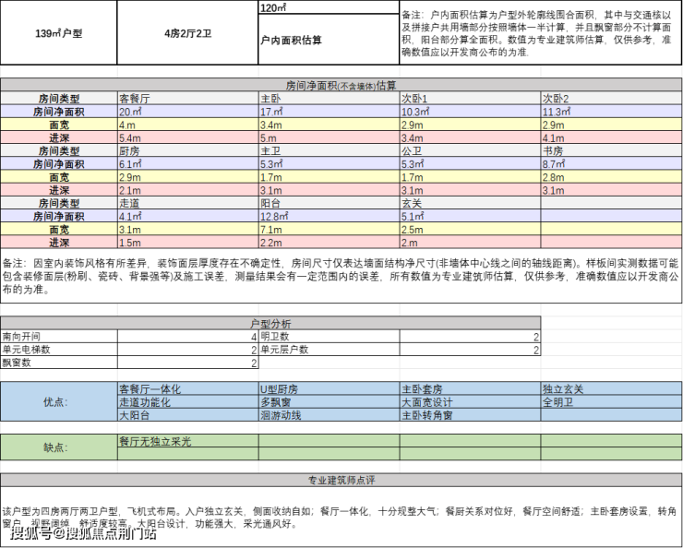The image size is (683, 548).
Task: Click the 11.3㎡ value for 次卧2
Action: (610, 111)
